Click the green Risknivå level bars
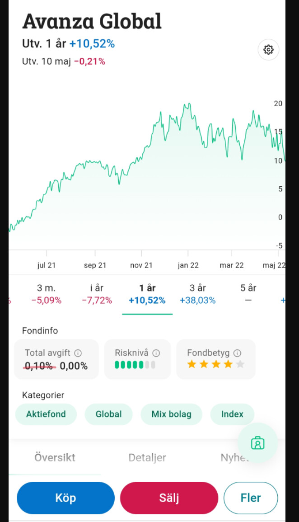The image size is (299, 522). pos(135,365)
